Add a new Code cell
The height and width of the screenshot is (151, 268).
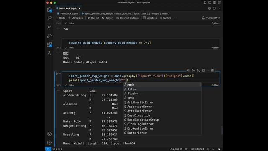point(60,18)
